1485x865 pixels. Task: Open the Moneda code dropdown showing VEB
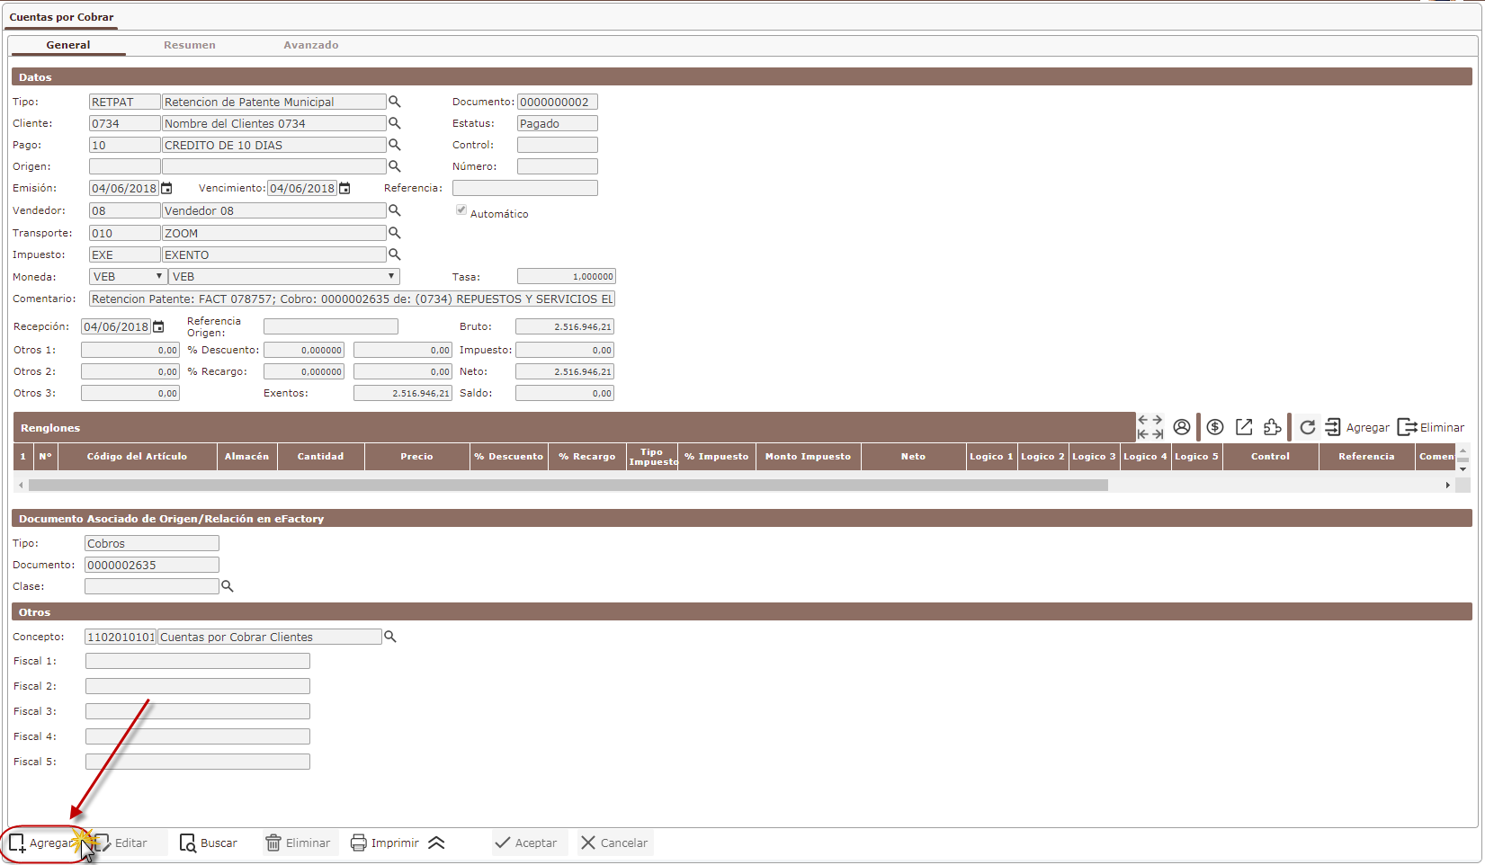point(128,277)
